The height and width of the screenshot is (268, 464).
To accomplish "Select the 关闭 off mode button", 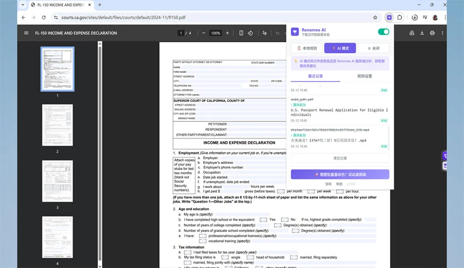I will tap(374, 48).
